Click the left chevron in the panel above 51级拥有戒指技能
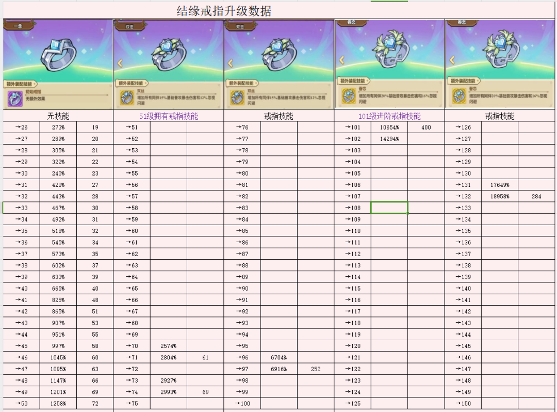The height and width of the screenshot is (412, 557). pyautogui.click(x=120, y=64)
